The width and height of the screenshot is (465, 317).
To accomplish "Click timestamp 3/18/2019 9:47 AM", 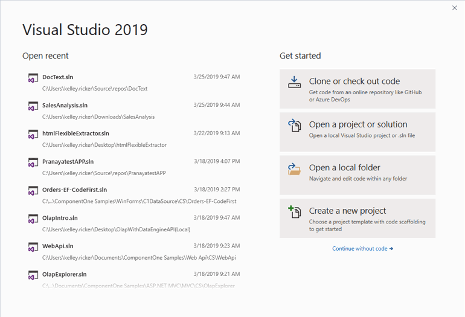I will pos(217,217).
